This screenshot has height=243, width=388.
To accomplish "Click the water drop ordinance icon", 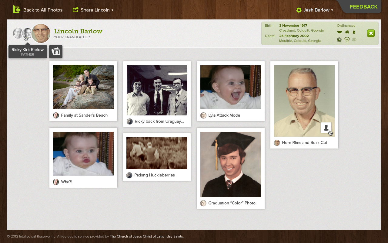I will click(354, 32).
